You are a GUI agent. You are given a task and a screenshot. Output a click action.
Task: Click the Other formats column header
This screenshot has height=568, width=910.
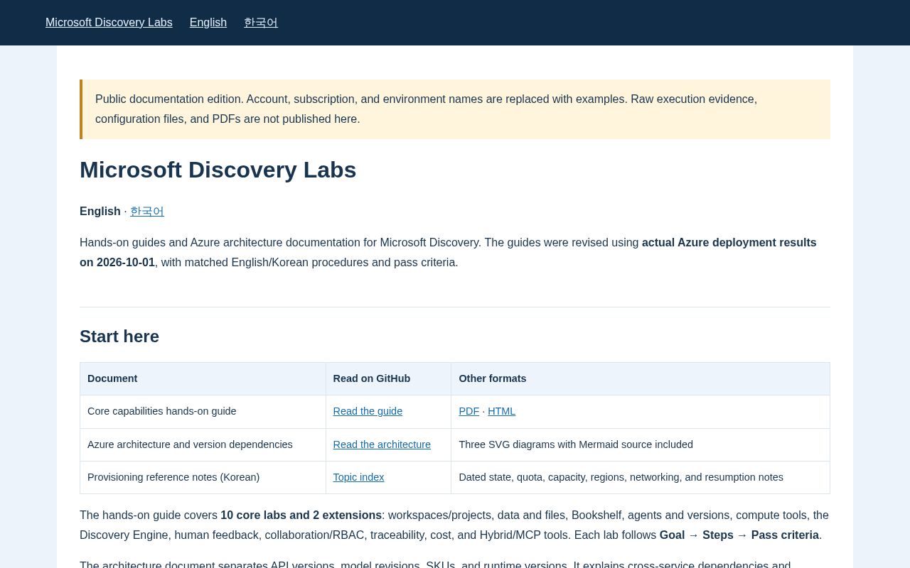point(641,379)
